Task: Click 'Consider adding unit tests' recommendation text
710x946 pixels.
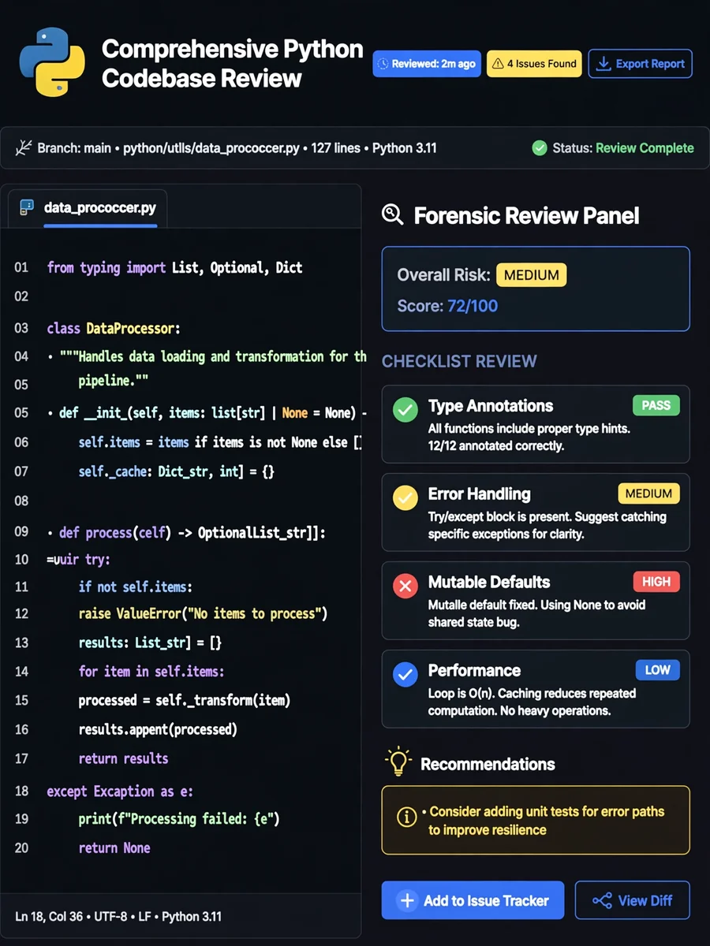Action: pos(546,820)
